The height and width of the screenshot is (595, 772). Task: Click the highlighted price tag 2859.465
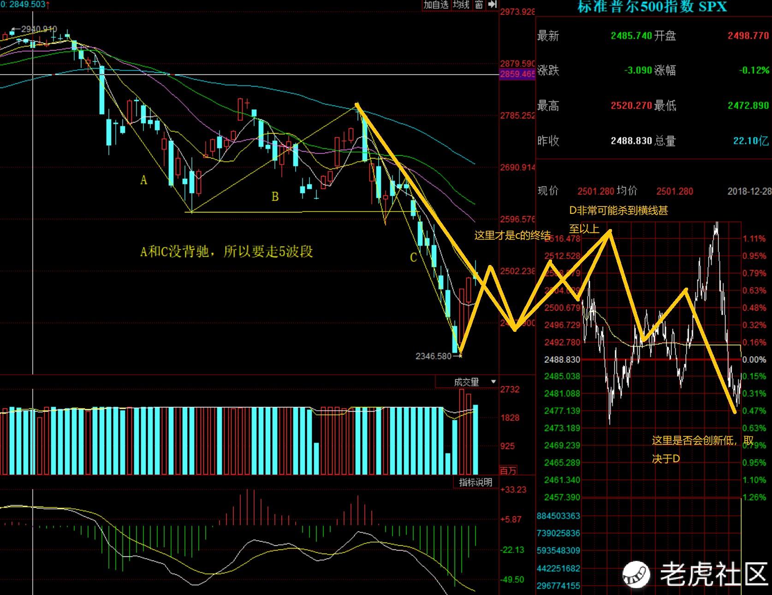(x=517, y=74)
